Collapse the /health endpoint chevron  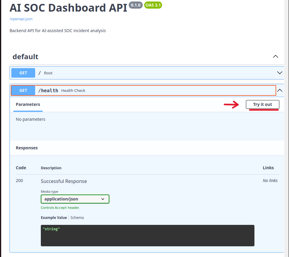[279, 90]
